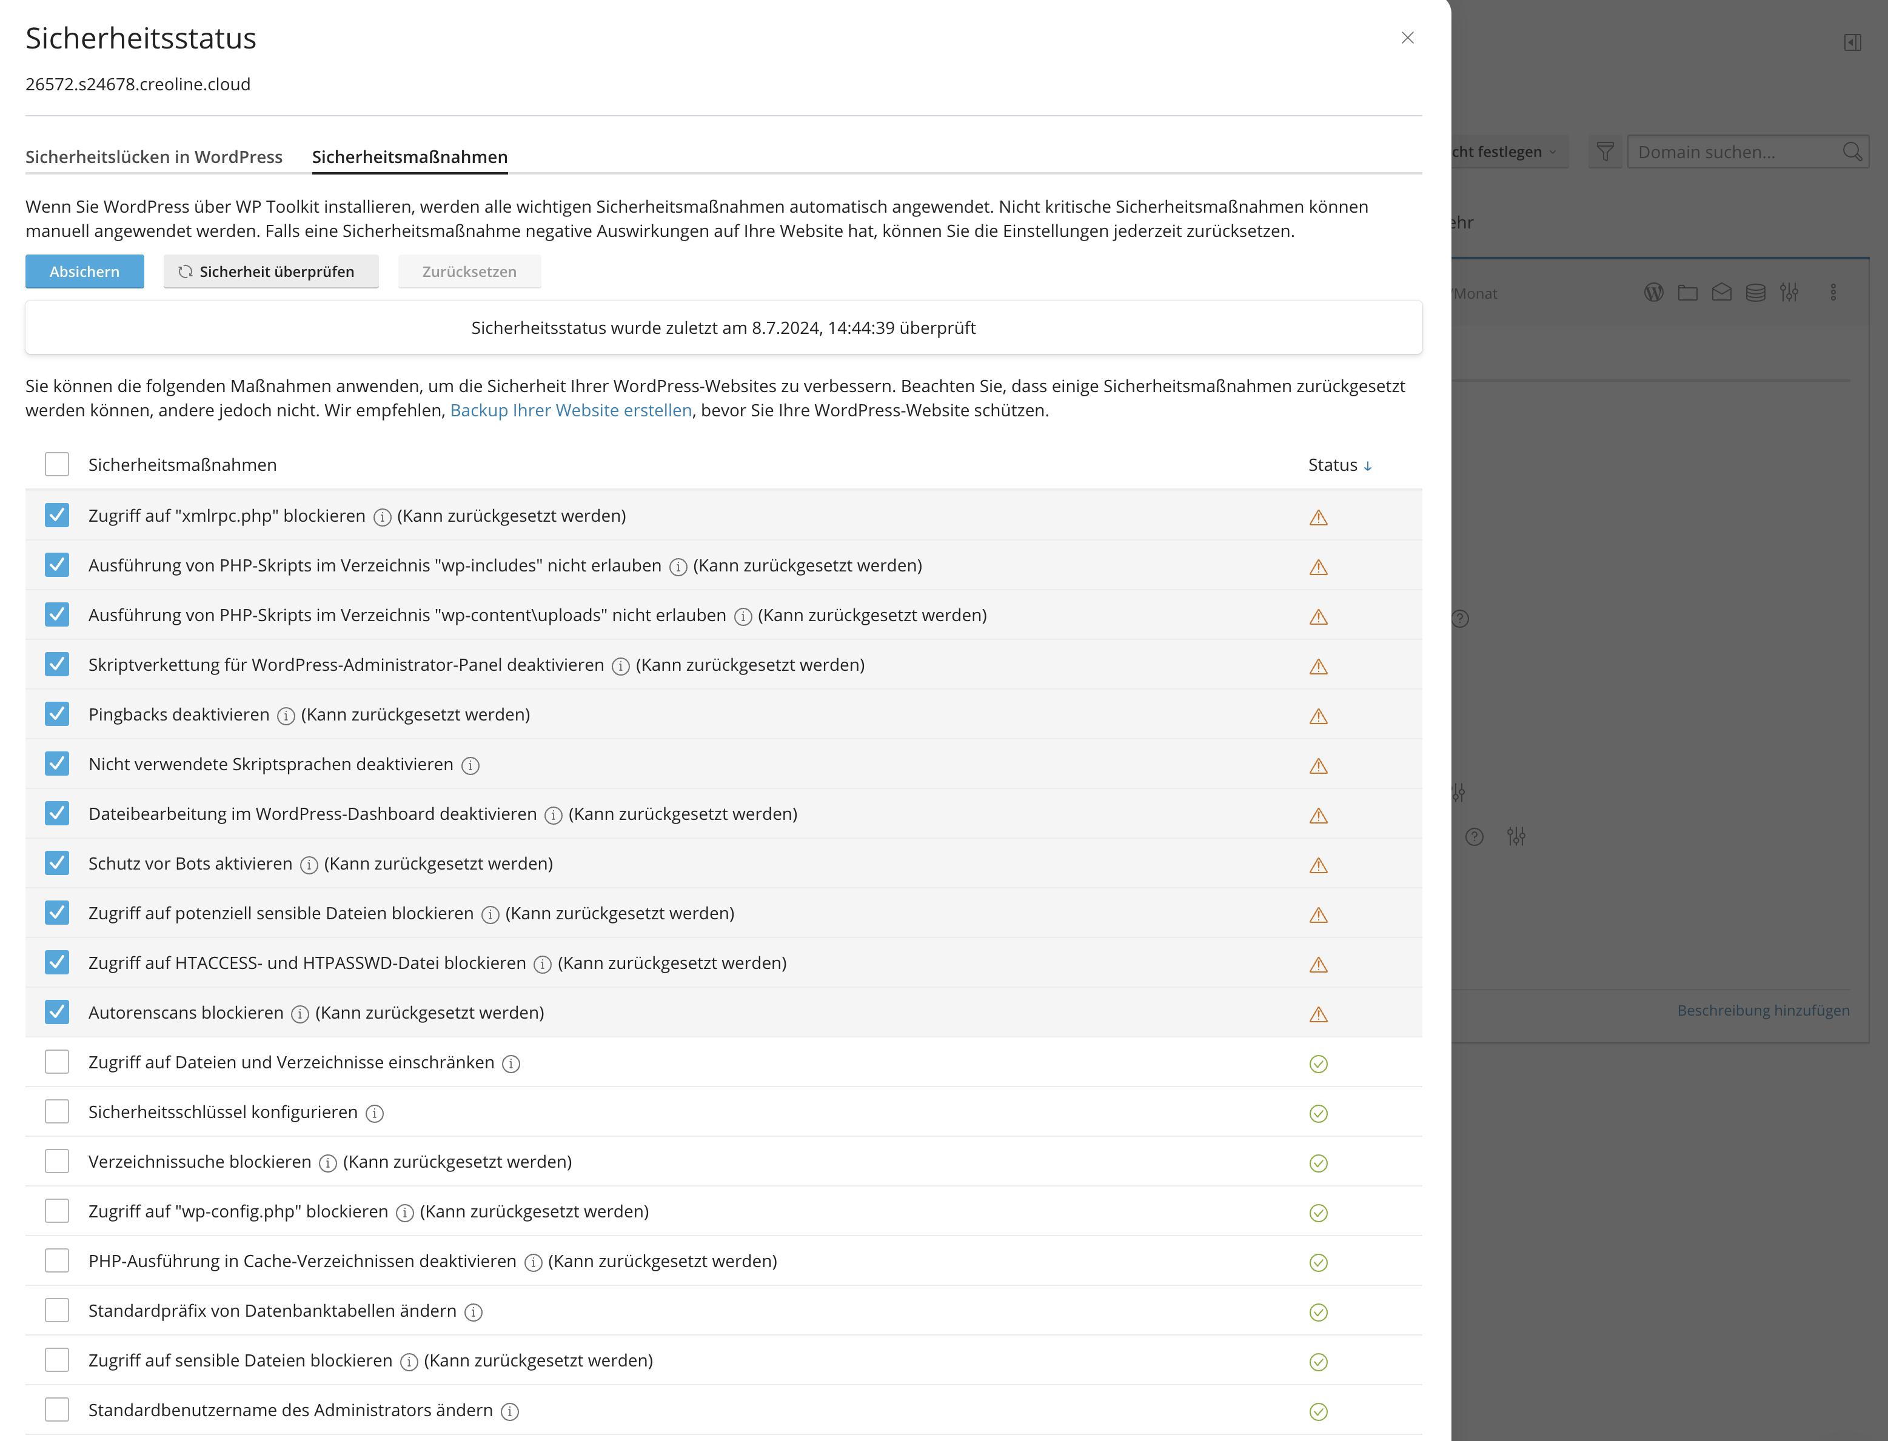
Task: Uncheck wp-includes PHP execution checkbox
Action: point(56,564)
